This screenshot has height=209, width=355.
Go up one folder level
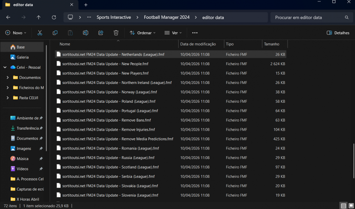(38, 17)
